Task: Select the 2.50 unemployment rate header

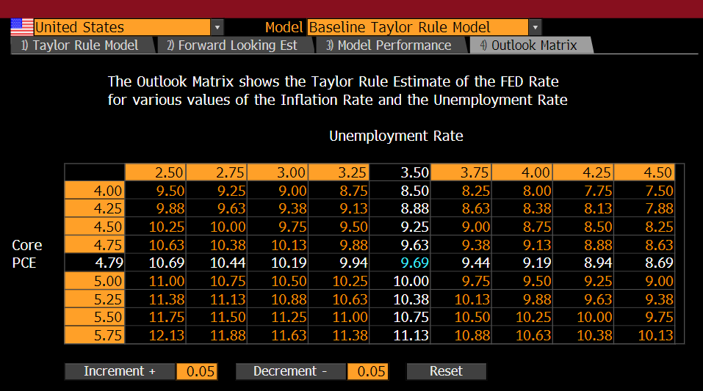Action: (x=155, y=172)
